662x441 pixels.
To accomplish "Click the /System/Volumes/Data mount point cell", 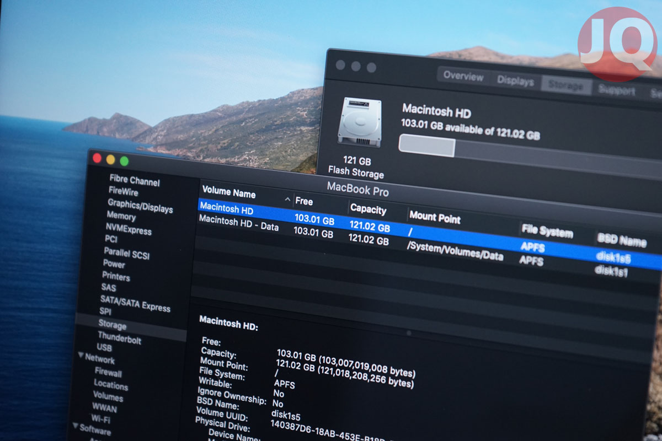I will [455, 251].
